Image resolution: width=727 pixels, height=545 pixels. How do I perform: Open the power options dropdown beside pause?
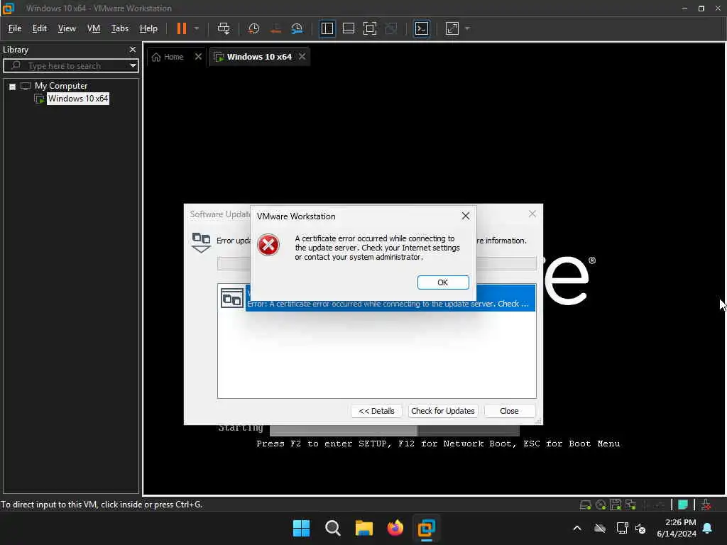pyautogui.click(x=197, y=28)
